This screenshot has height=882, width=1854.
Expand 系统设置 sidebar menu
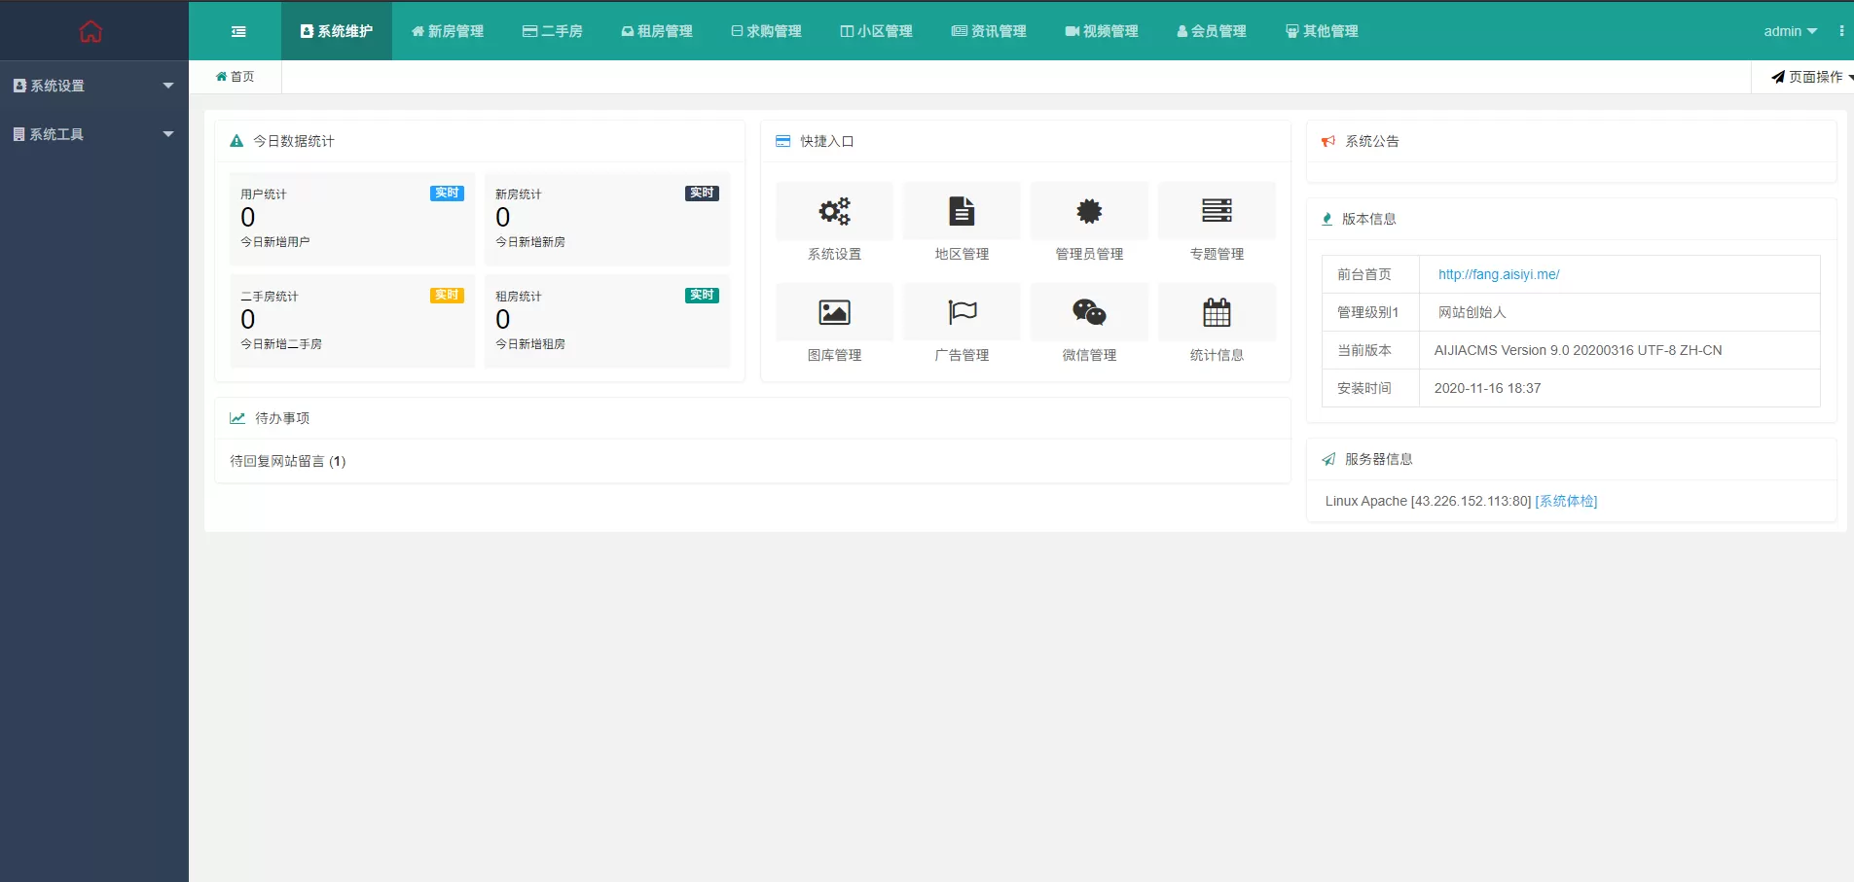93,86
